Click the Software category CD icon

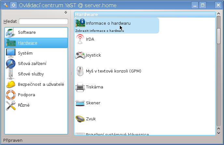click(10, 33)
